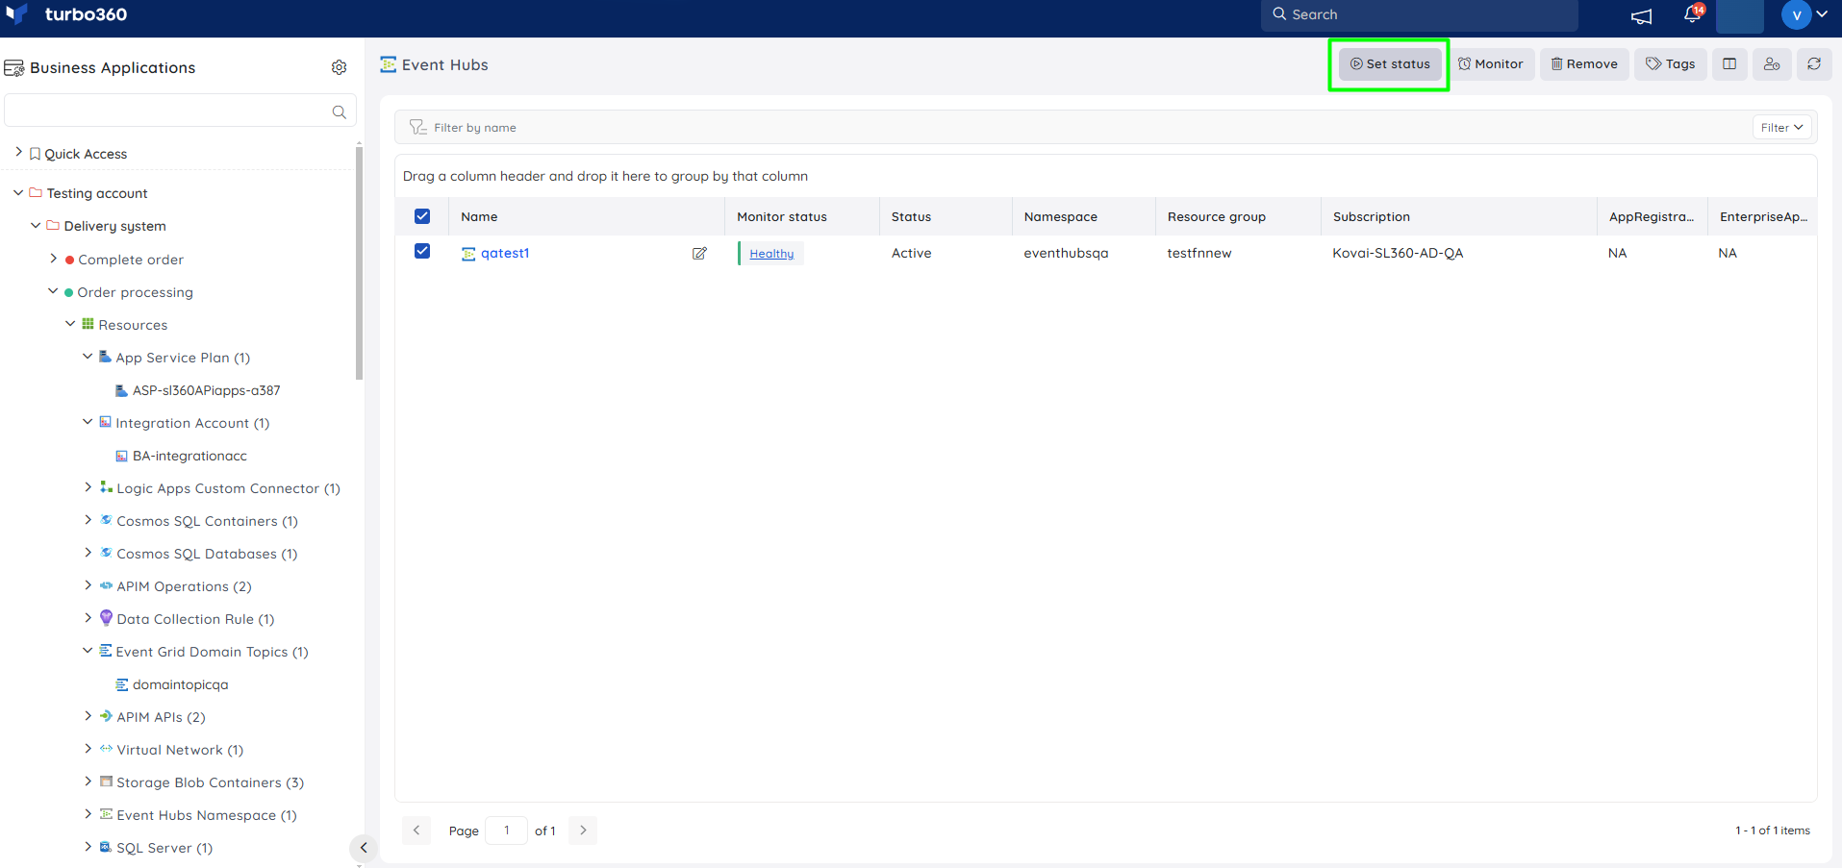Expand the Complete order node
Image resolution: width=1842 pixels, height=868 pixels.
pyautogui.click(x=53, y=258)
